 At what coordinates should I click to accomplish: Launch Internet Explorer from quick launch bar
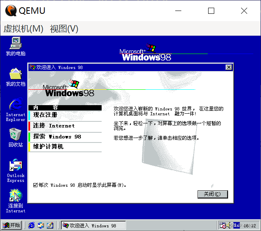pyautogui.click(x=31, y=225)
